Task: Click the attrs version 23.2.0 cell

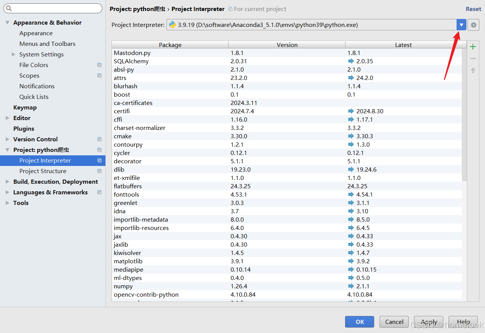Action: coord(239,78)
